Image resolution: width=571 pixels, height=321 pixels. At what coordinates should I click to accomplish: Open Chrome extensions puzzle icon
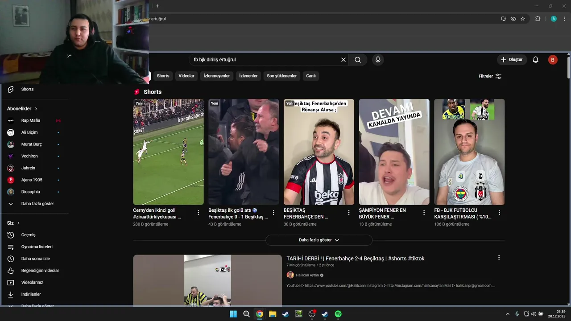tap(538, 19)
